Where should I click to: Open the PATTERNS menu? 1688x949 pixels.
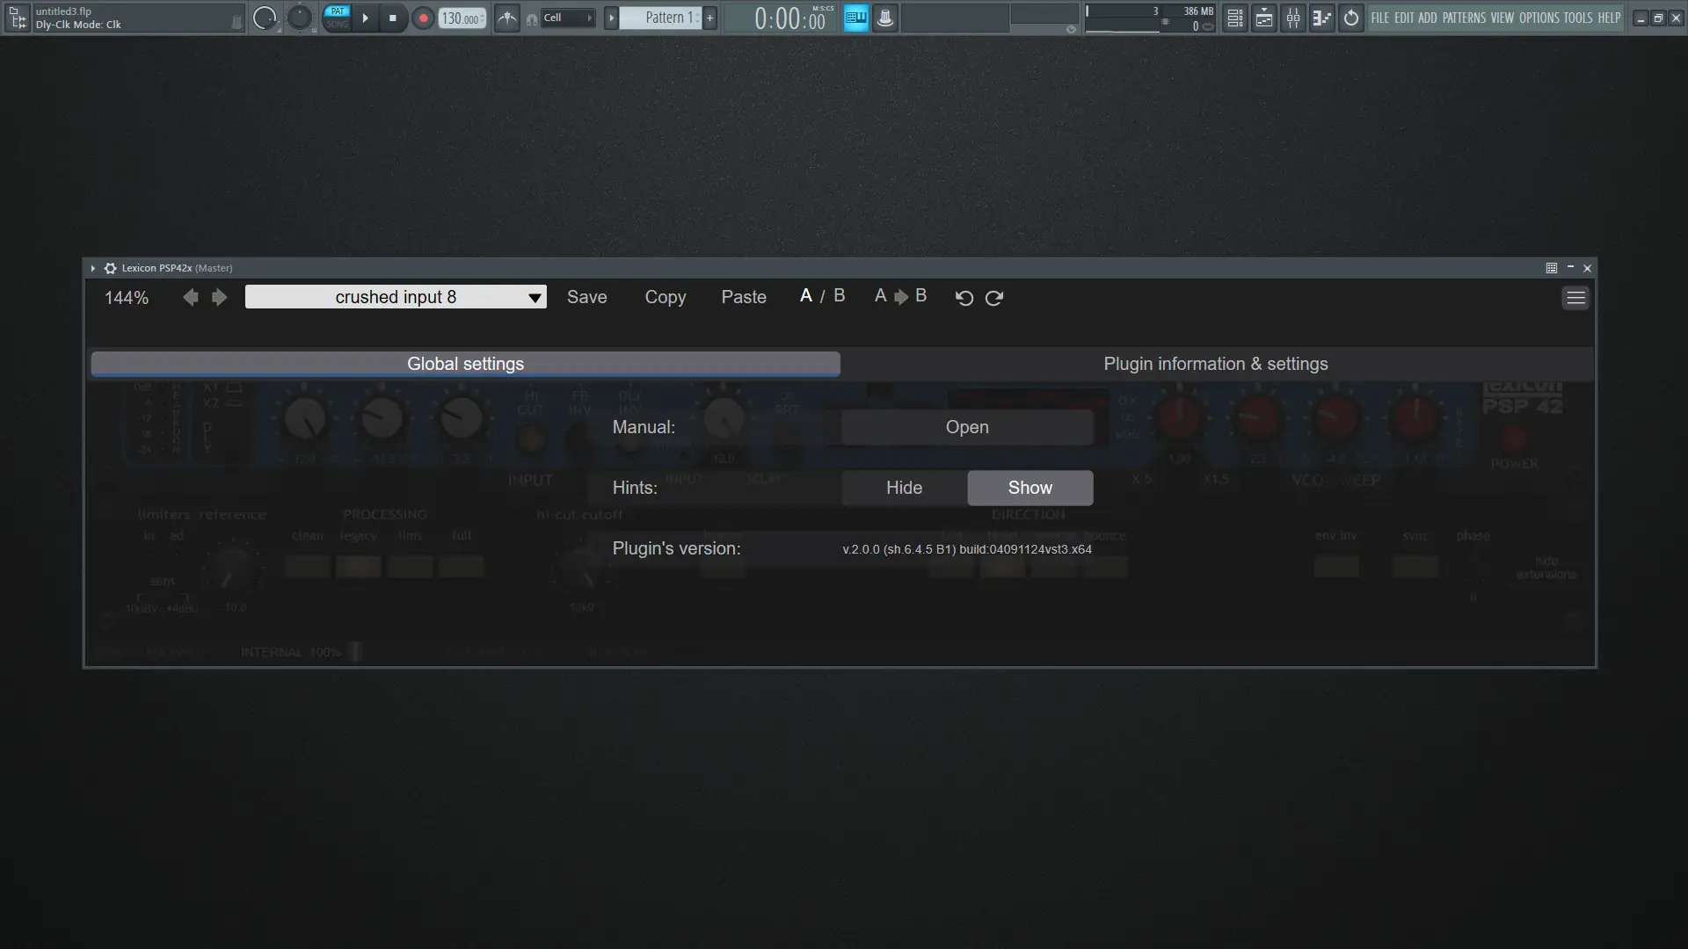pyautogui.click(x=1464, y=18)
